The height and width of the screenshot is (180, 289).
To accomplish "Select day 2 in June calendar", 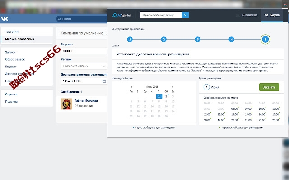I will click(166, 96).
